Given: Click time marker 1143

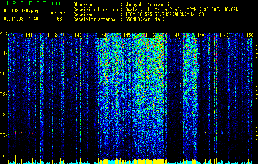Looking at the screenshot, I should pyautogui.click(x=77, y=35).
